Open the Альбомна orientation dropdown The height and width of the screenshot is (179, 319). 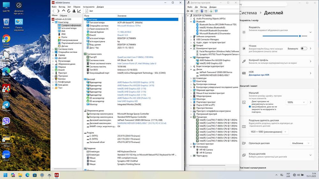[301, 143]
